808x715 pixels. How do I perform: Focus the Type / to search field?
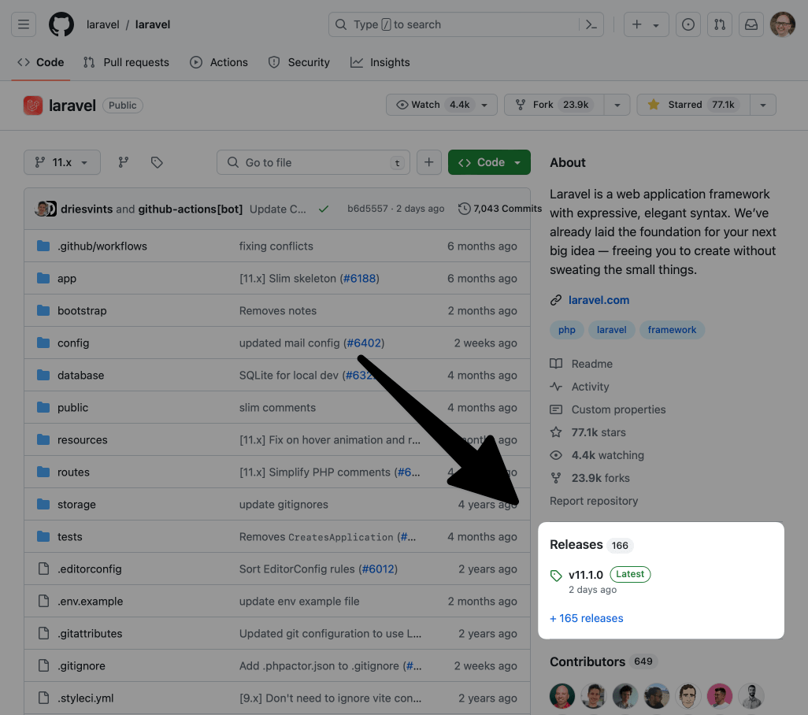(466, 24)
